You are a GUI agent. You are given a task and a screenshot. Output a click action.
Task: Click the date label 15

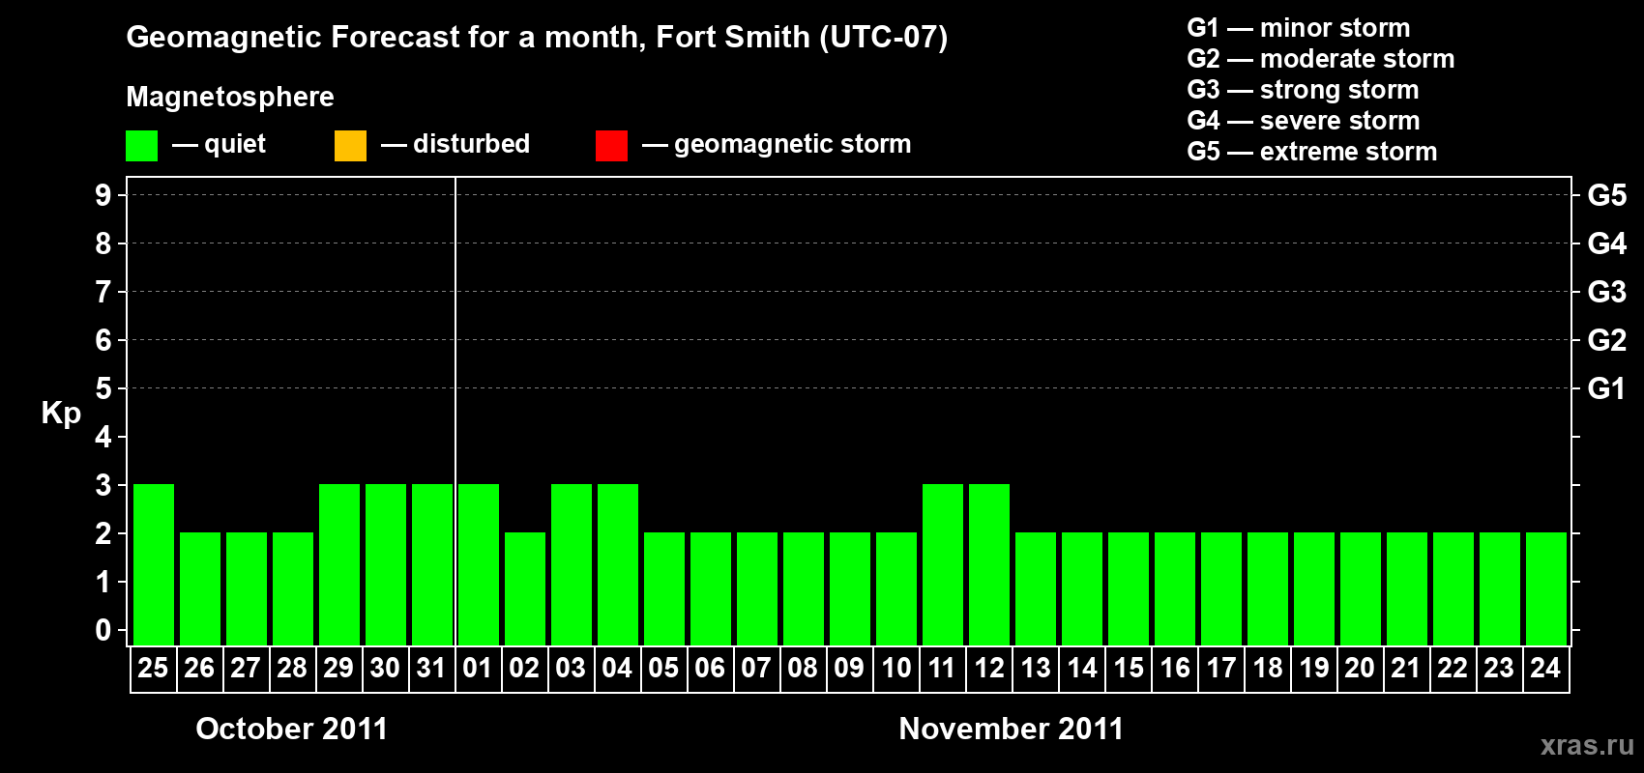[x=1128, y=669]
